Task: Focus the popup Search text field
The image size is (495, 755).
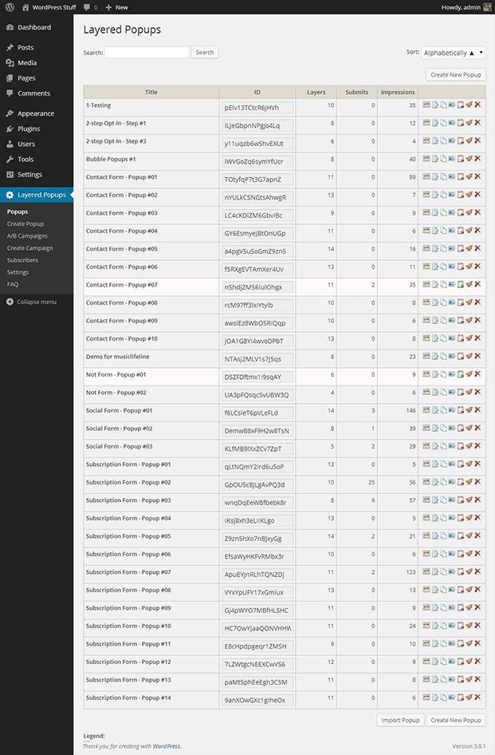Action: (147, 53)
